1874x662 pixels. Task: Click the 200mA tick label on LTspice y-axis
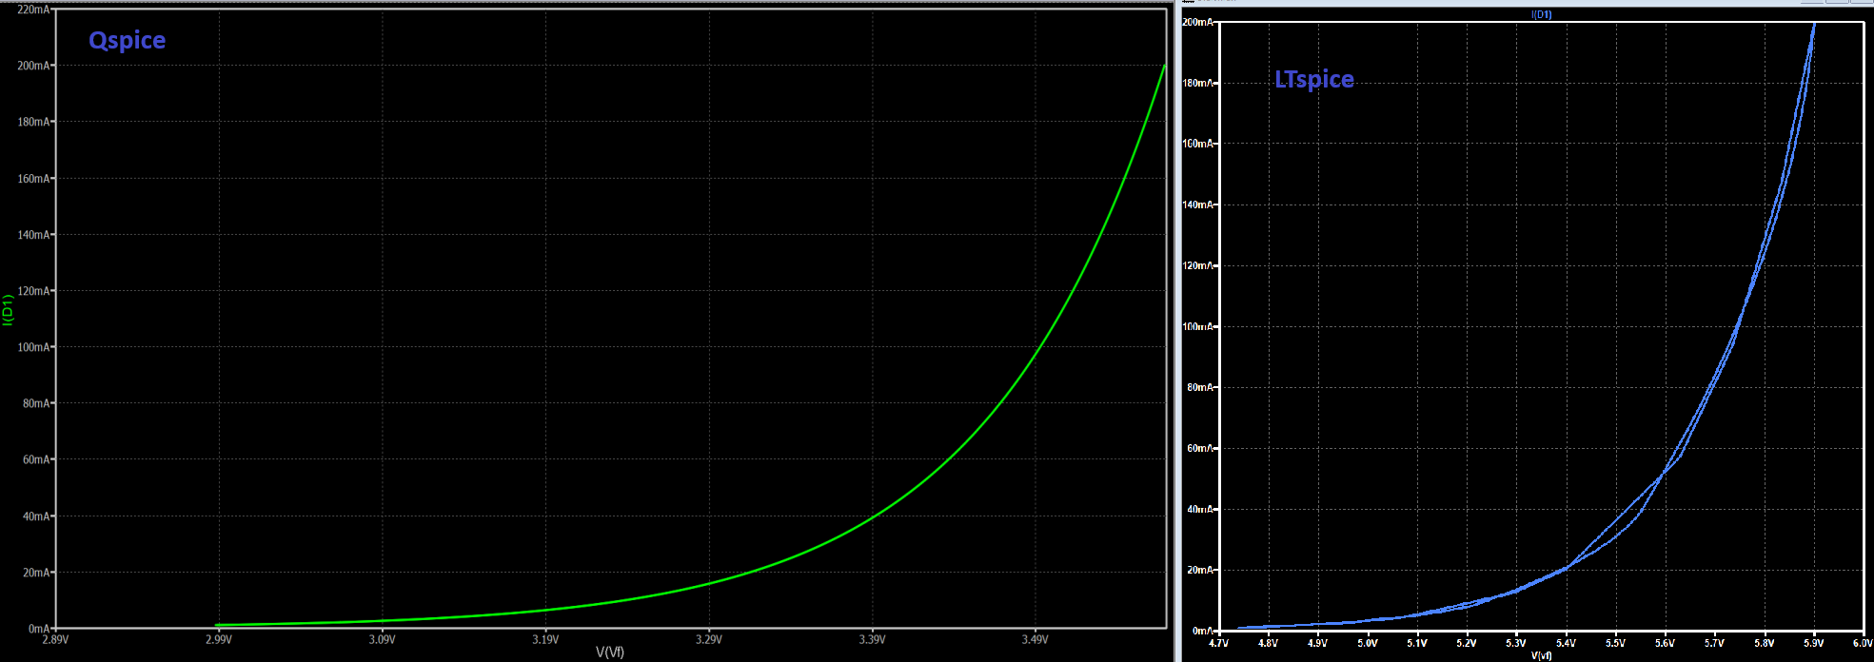(x=1197, y=22)
